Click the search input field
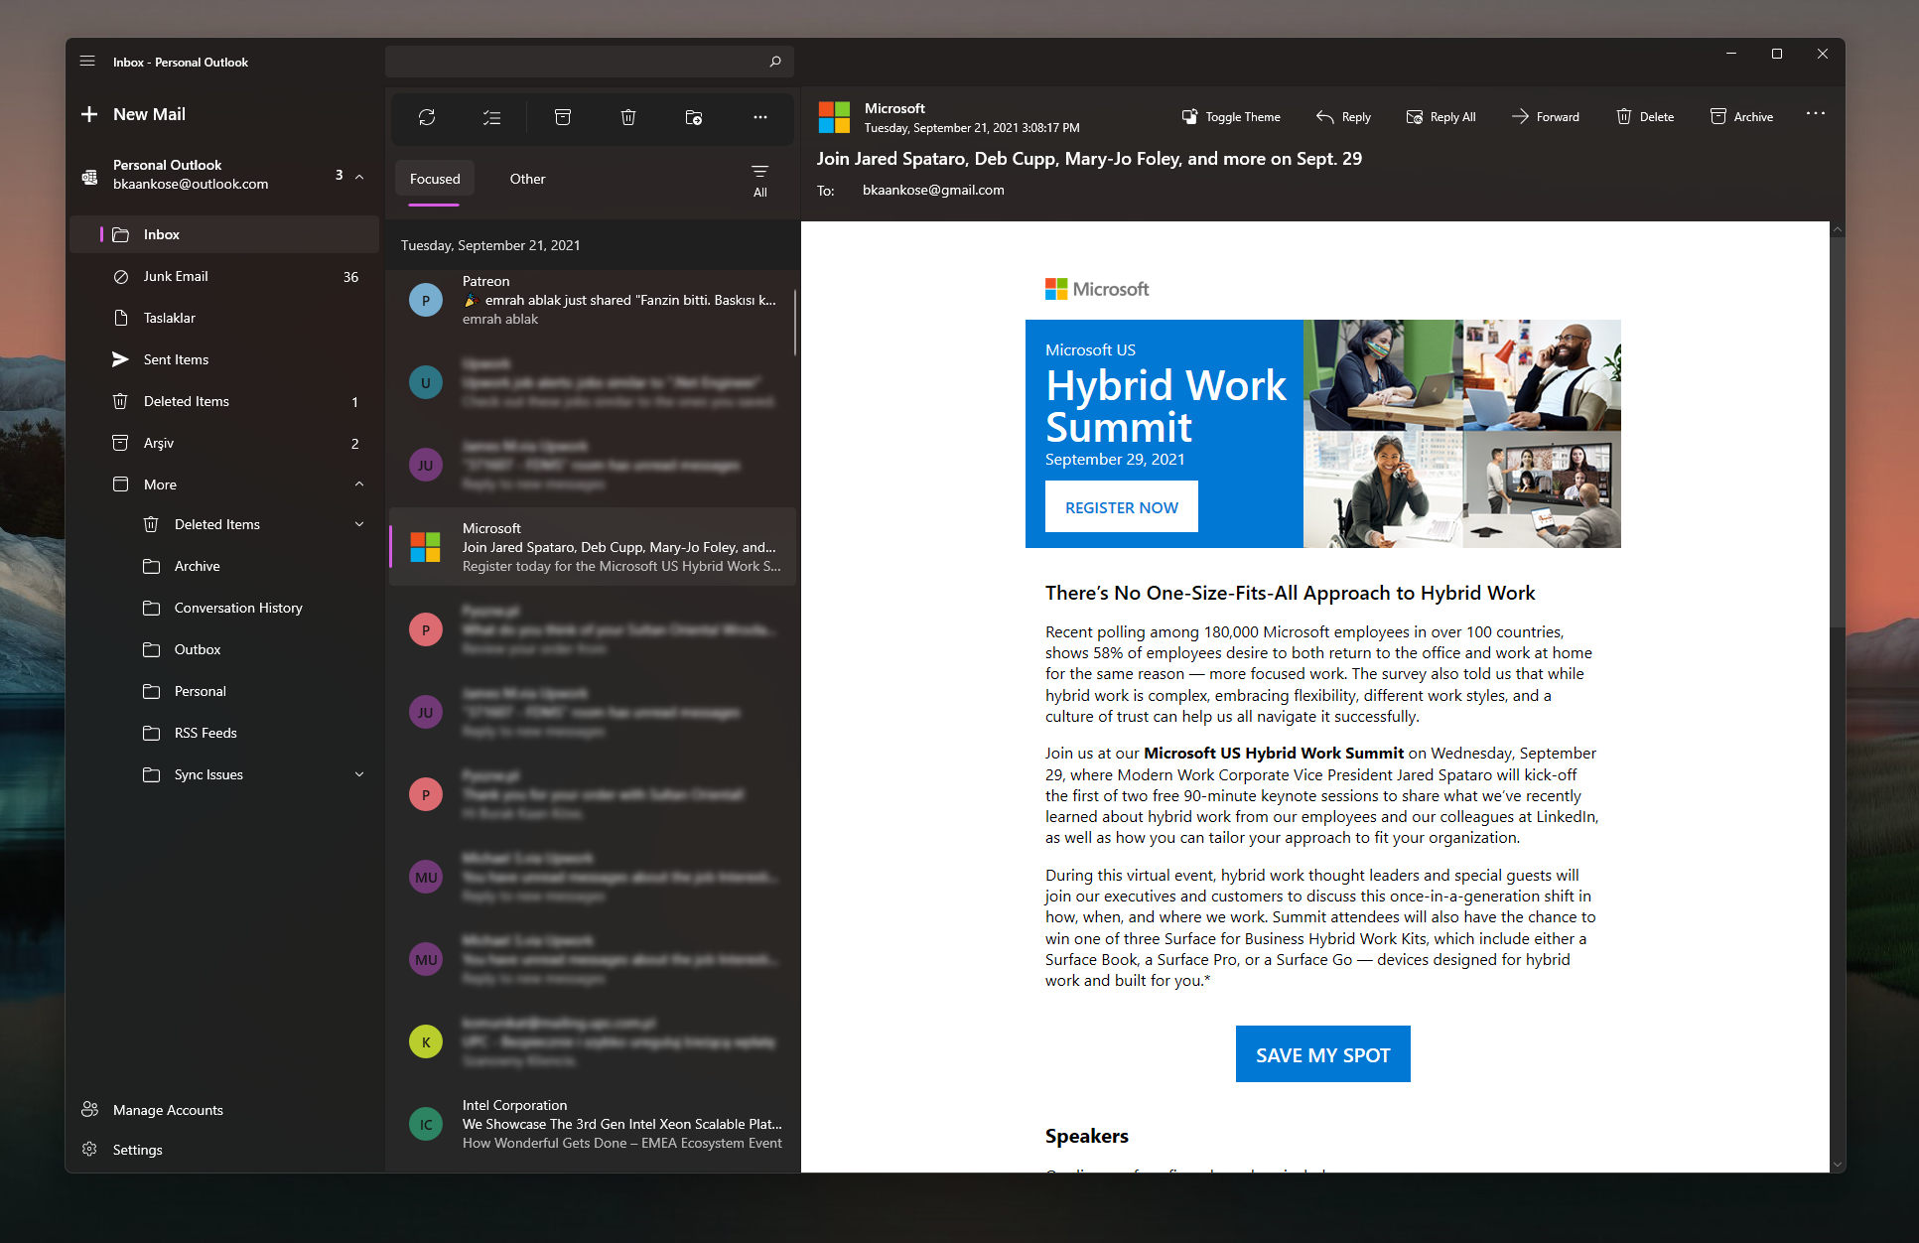The image size is (1919, 1243). coord(576,62)
